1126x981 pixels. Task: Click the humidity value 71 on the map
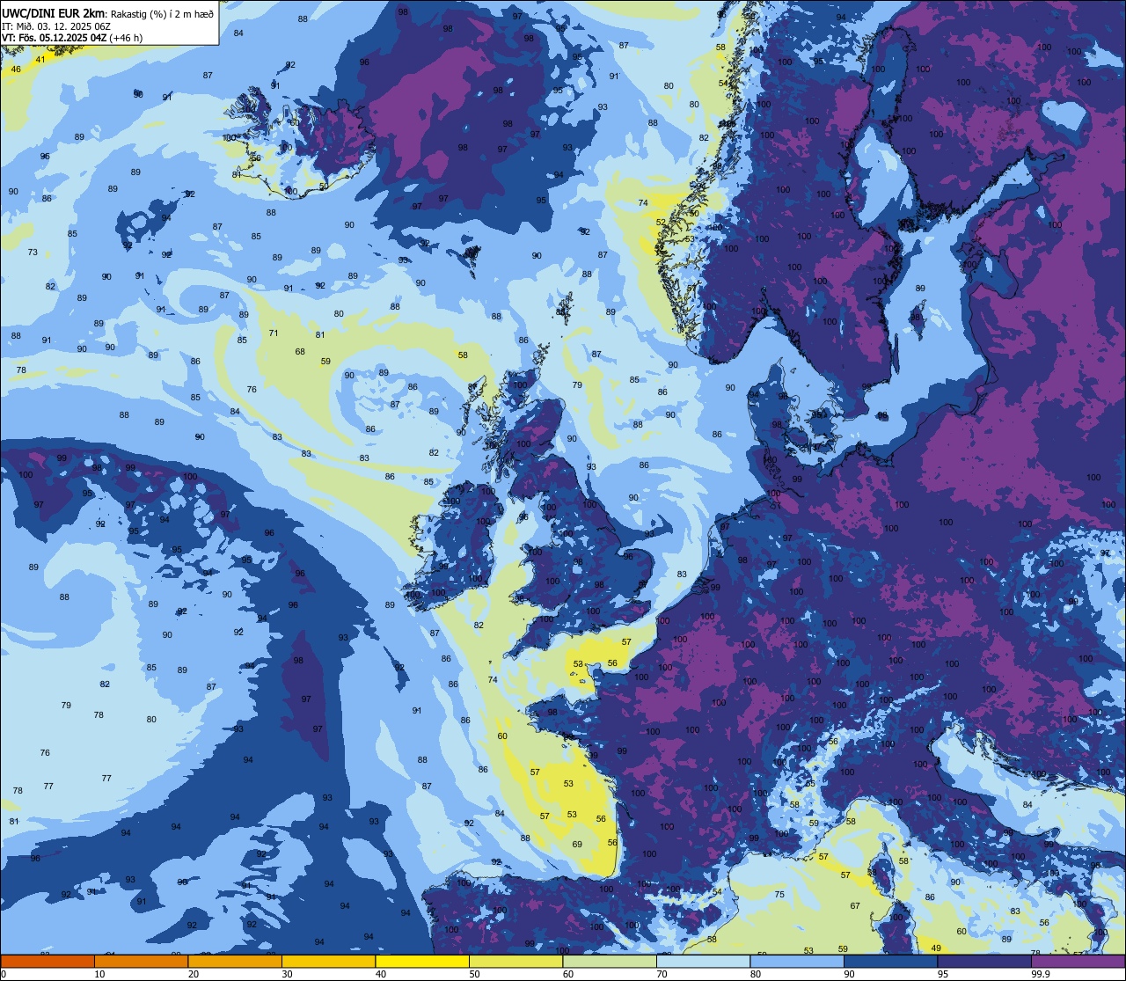pyautogui.click(x=274, y=333)
